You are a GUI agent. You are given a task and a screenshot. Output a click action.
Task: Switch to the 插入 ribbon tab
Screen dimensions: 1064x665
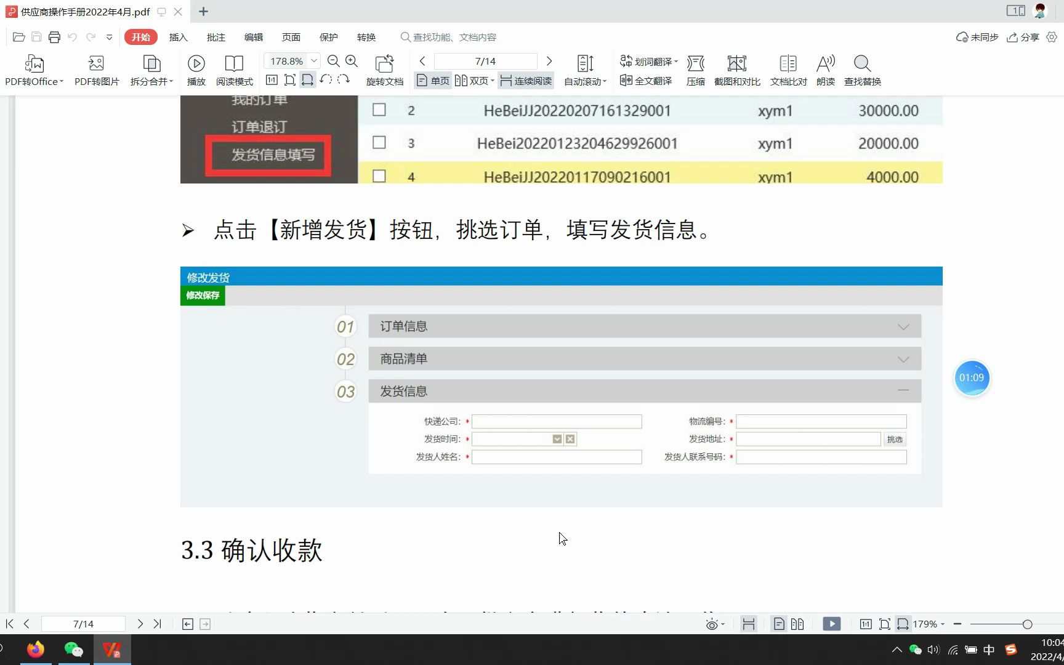(178, 37)
